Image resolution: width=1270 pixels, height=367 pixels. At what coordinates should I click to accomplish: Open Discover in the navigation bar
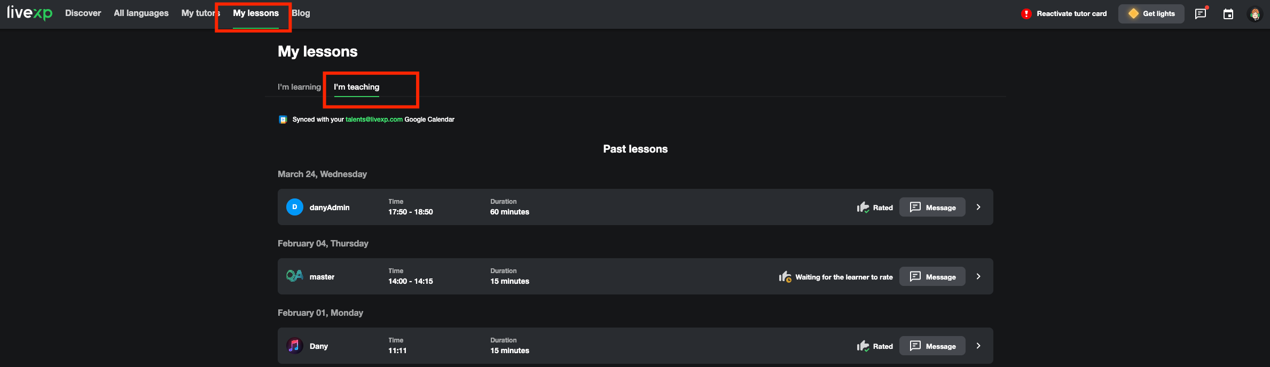point(83,13)
